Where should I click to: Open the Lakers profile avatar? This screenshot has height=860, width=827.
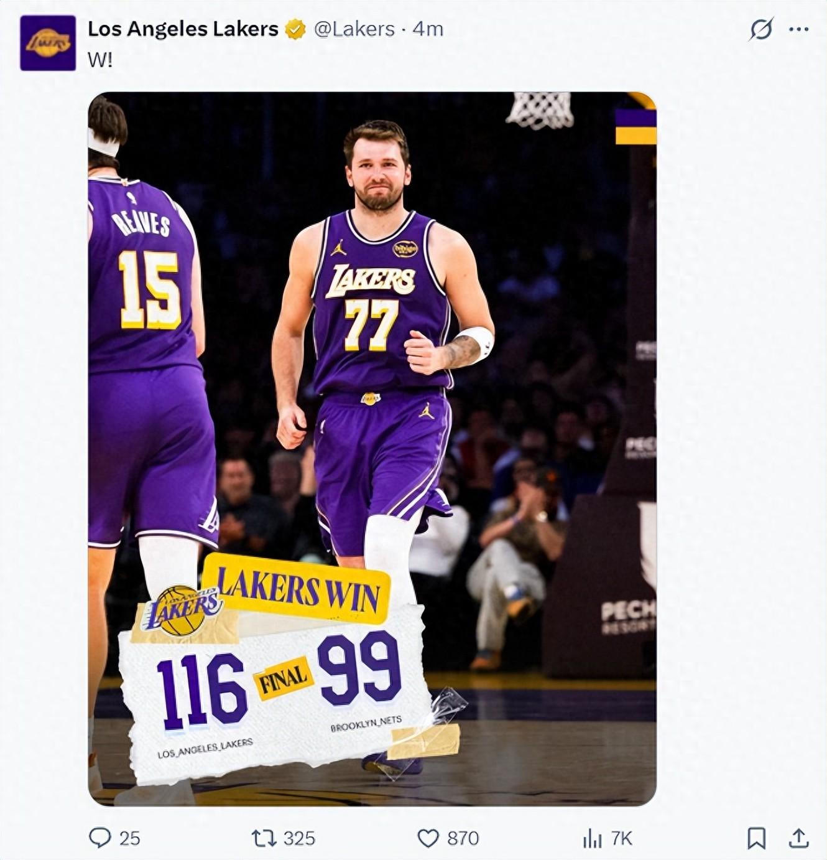tap(48, 43)
